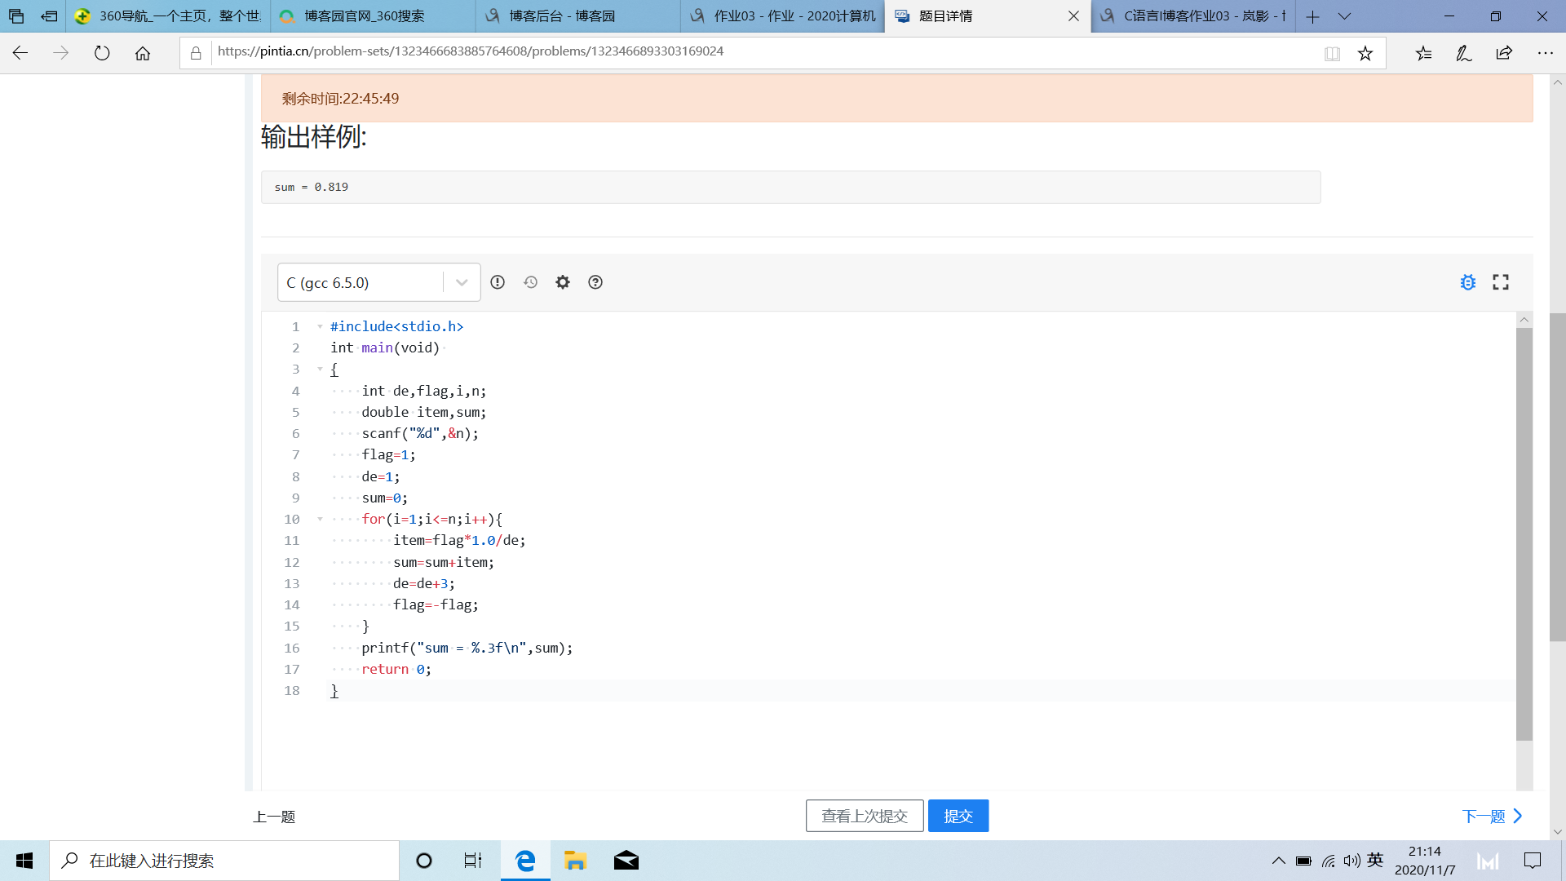Click the editor help question mark icon
Viewport: 1566px width, 881px height.
[595, 282]
